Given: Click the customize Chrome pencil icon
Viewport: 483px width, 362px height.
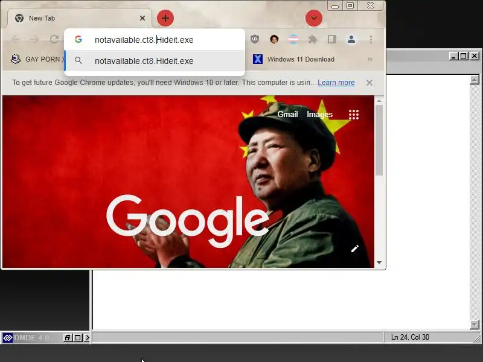Looking at the screenshot, I should pos(354,249).
